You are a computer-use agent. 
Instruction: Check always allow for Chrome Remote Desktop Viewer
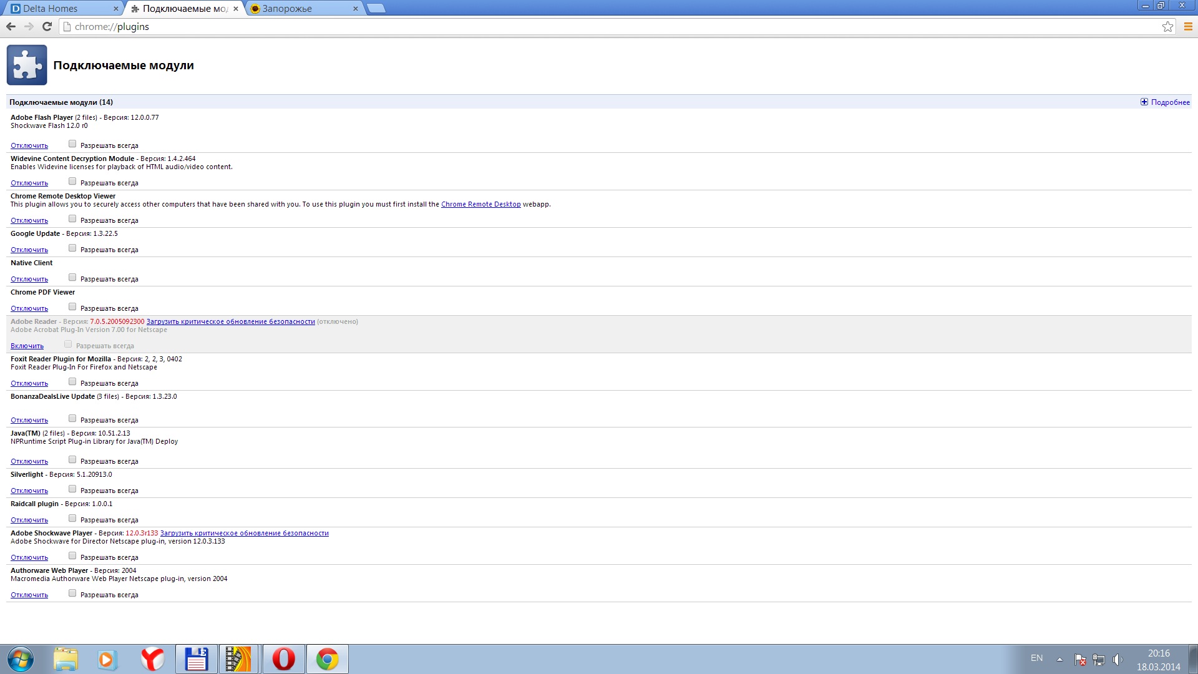72,219
